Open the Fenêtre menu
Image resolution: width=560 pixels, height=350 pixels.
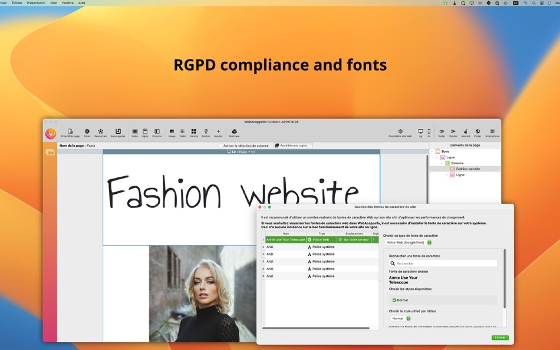(68, 3)
